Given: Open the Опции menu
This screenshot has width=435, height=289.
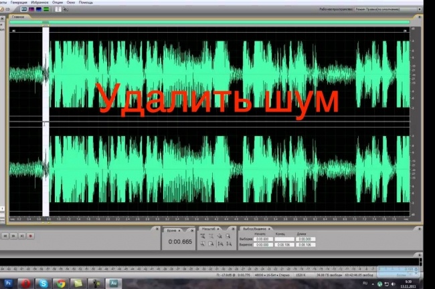Looking at the screenshot, I should click(58, 2).
